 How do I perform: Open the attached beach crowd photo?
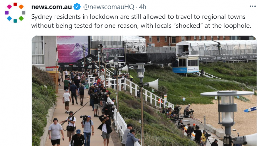pyautogui.click(x=144, y=91)
